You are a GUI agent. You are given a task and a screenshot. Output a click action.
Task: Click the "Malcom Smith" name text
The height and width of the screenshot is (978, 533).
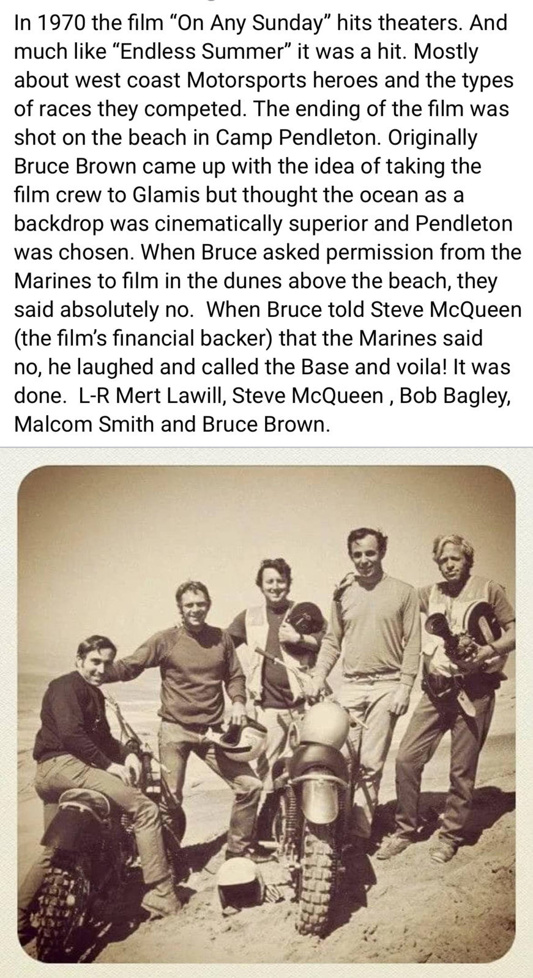click(83, 424)
